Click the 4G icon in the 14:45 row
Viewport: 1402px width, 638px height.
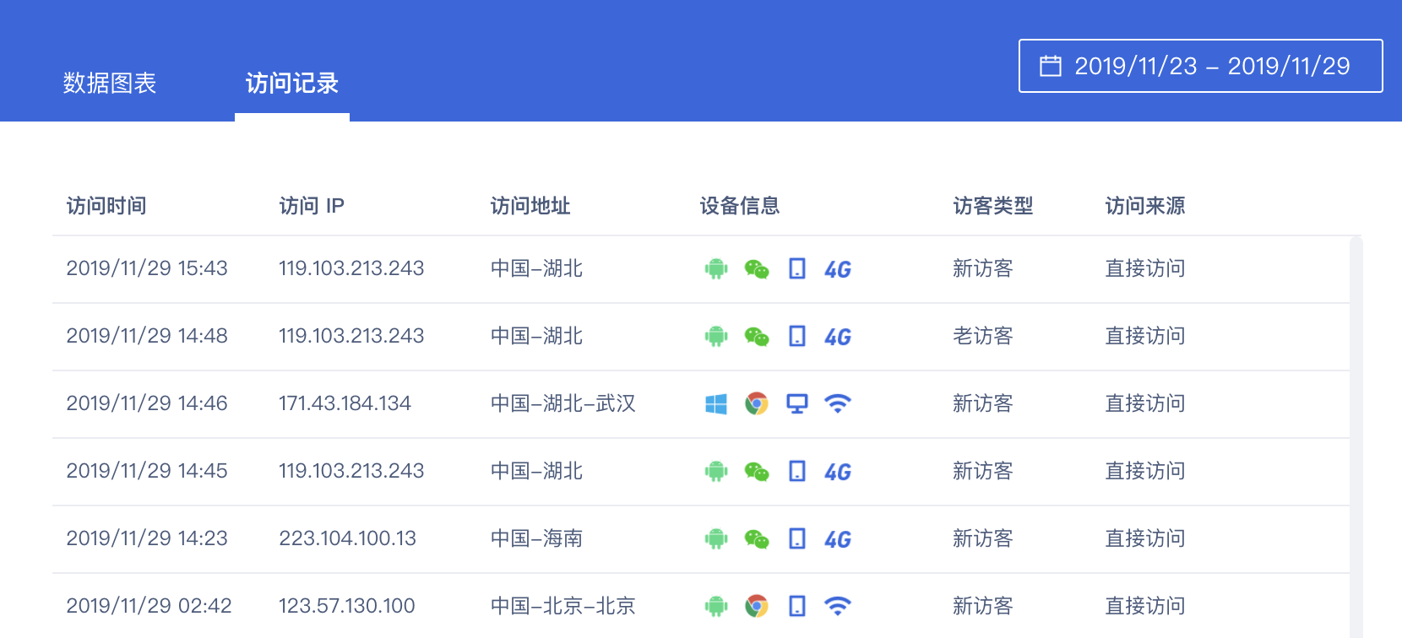tap(837, 472)
